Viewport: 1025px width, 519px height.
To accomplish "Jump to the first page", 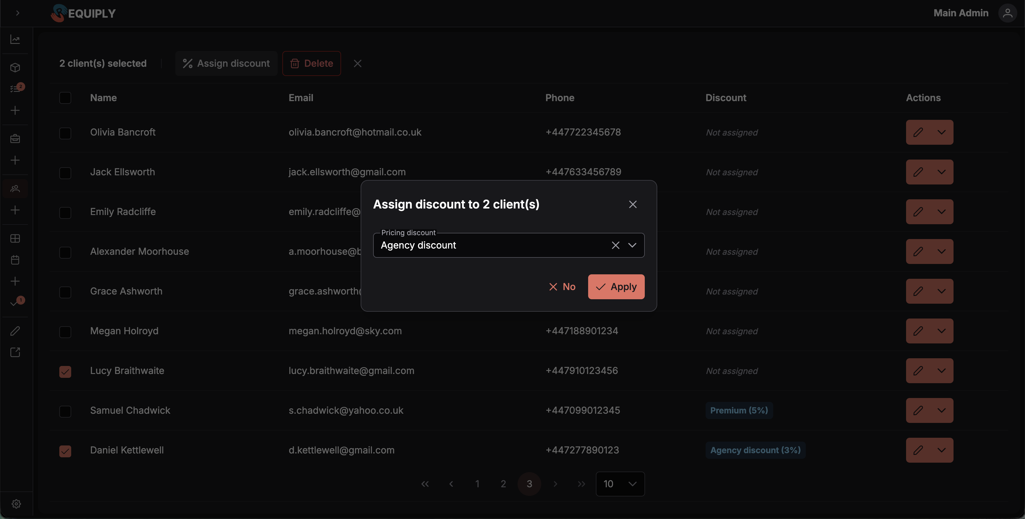I will [425, 484].
